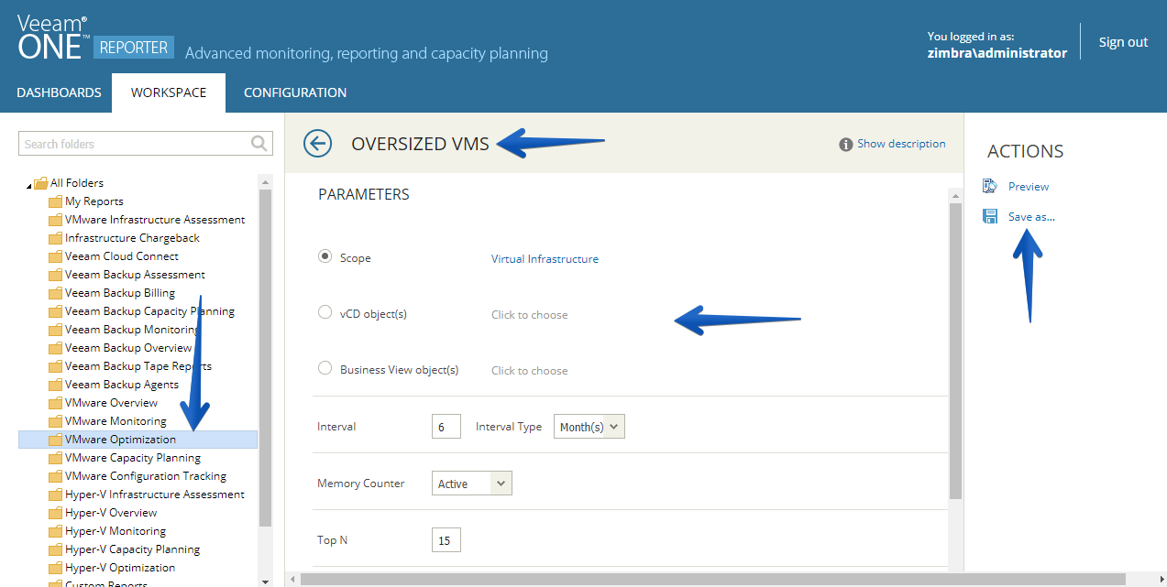Click the Veeam Backup Agents folder icon

coord(55,385)
